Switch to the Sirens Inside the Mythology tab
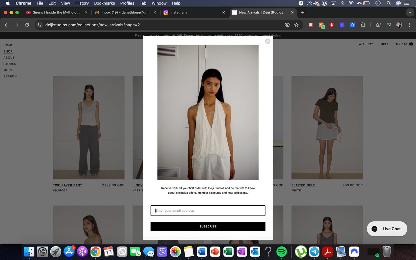Viewport: 416px width, 260px height. (x=56, y=13)
